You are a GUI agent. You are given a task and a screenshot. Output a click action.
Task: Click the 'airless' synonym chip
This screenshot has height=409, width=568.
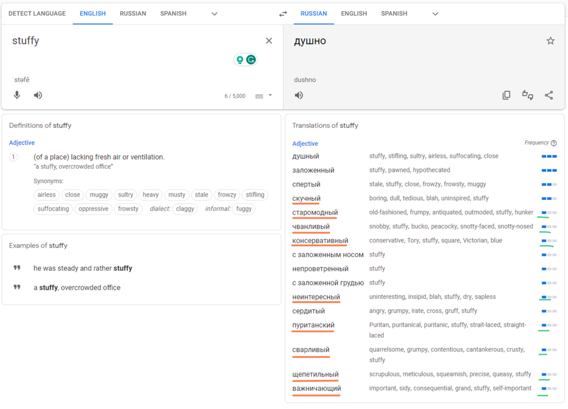[47, 195]
